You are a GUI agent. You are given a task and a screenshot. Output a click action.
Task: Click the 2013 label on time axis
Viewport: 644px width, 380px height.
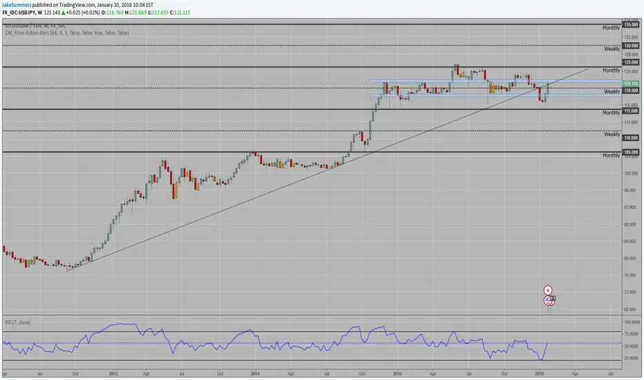click(x=113, y=374)
